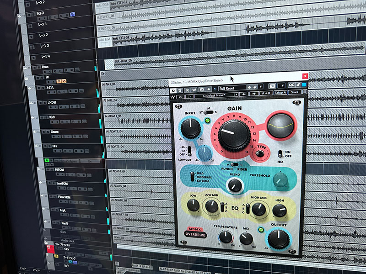Click the Read automation R button in plugin header
The height and width of the screenshot is (274, 366).
tap(188, 90)
